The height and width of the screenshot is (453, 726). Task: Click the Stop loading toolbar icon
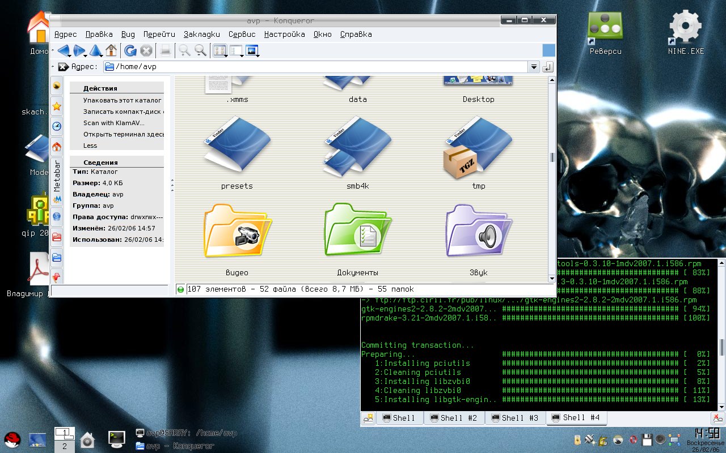pyautogui.click(x=146, y=50)
